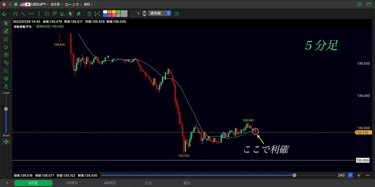
Task: Click the trash can delete icon
Action: 89,14
